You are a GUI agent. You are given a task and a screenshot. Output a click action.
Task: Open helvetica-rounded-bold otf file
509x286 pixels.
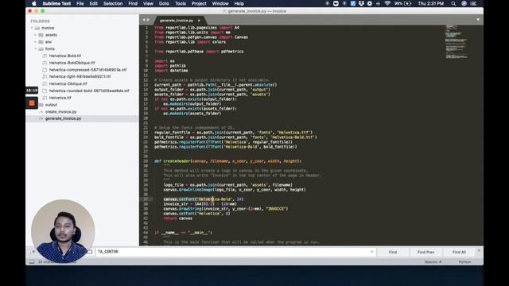click(x=89, y=91)
